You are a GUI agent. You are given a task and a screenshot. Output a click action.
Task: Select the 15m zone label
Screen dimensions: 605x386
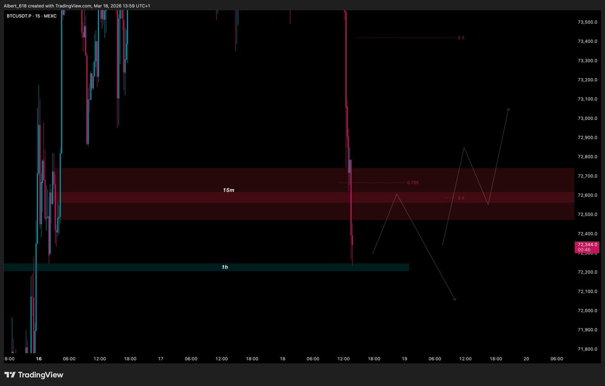[228, 190]
